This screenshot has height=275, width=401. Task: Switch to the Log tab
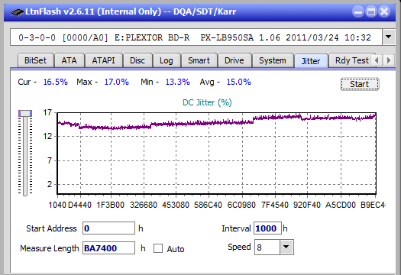coord(167,60)
